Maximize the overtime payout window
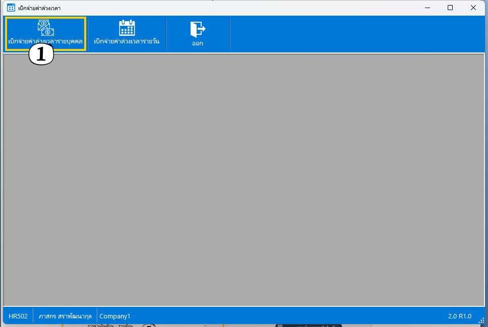This screenshot has height=327, width=488. [450, 8]
